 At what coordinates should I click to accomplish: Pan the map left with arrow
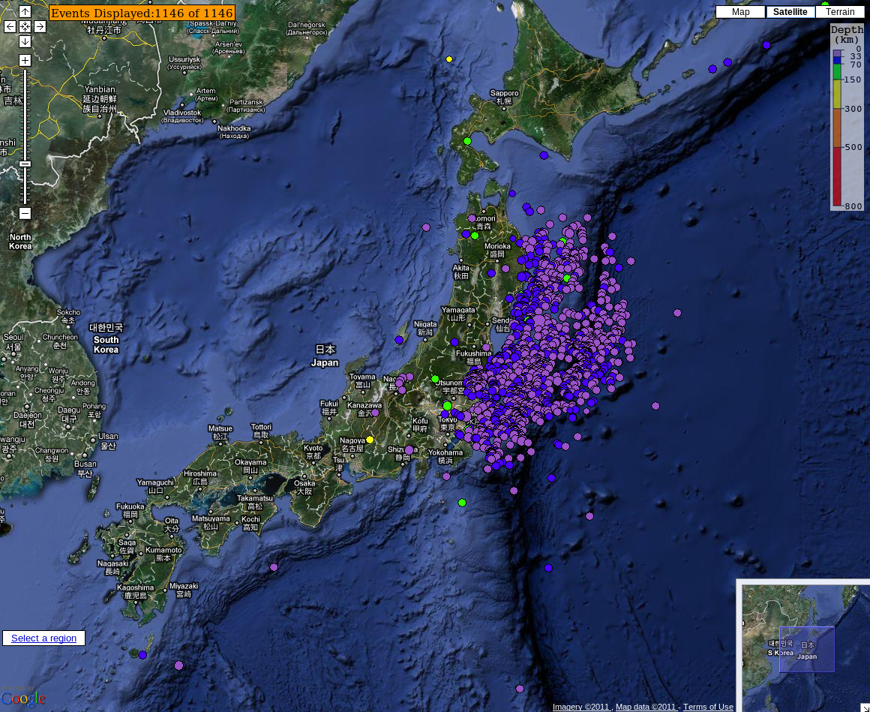coord(10,26)
